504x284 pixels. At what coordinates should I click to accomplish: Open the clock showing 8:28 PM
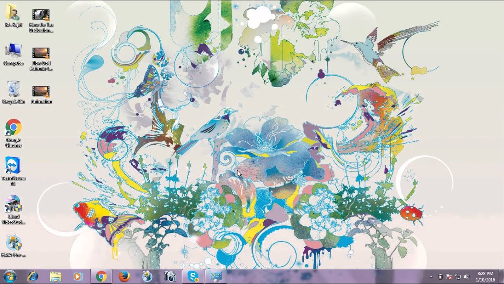coord(485,277)
